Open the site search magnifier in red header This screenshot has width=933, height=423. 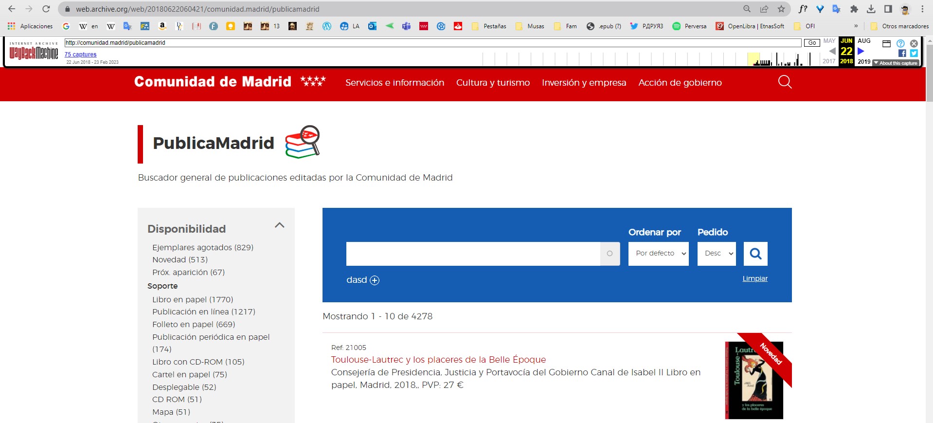pyautogui.click(x=785, y=82)
